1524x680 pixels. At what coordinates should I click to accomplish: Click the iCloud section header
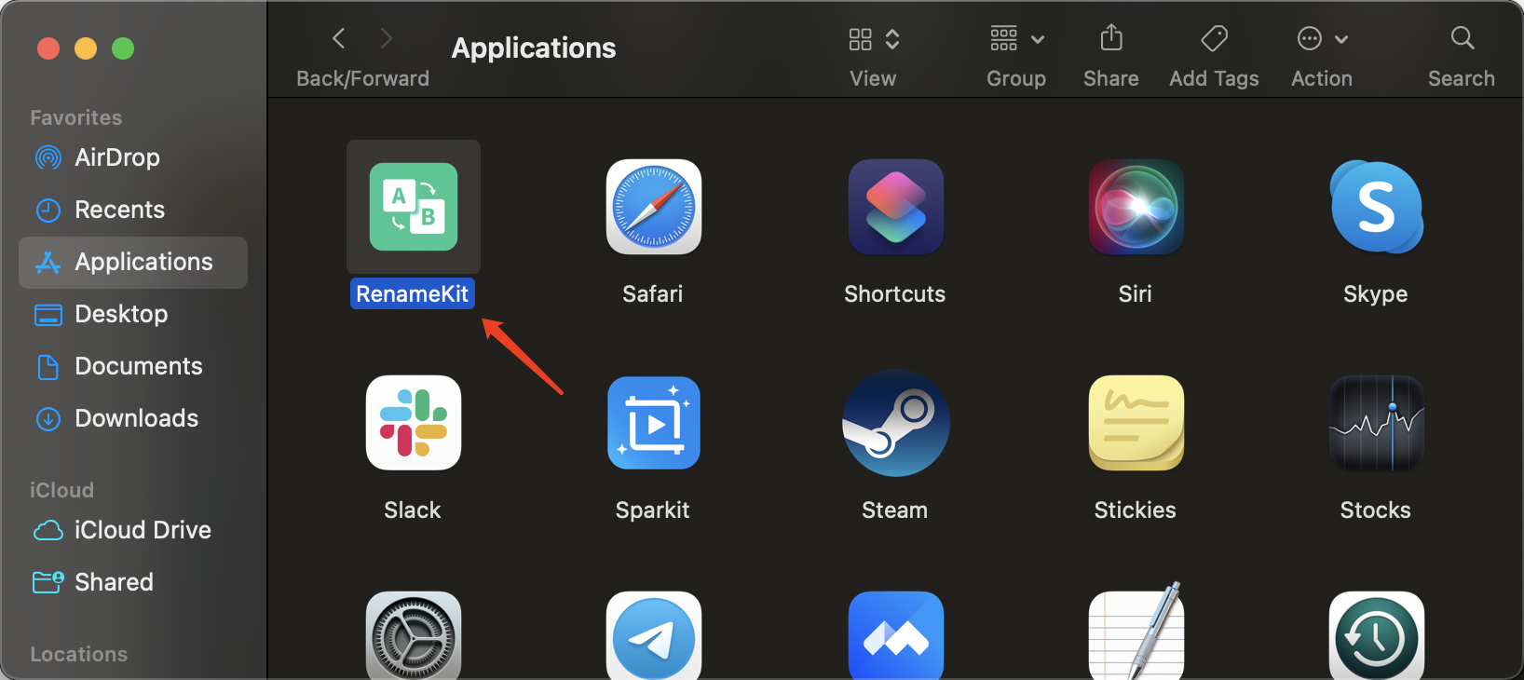pyautogui.click(x=62, y=490)
